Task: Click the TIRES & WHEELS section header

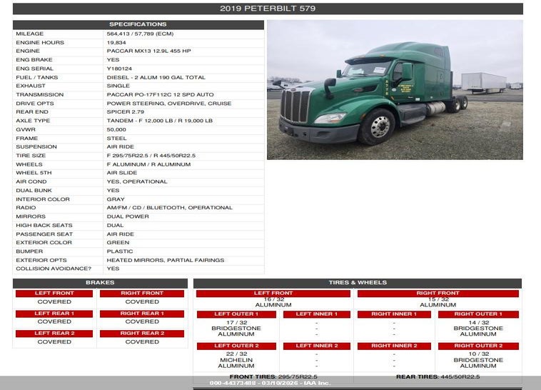Action: [x=358, y=283]
